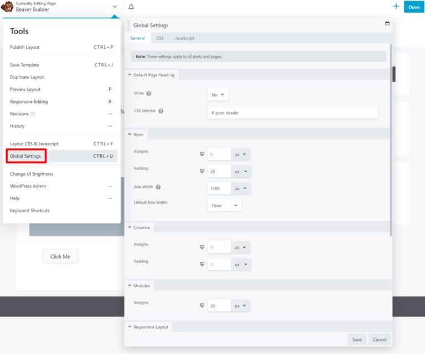Switch to the General tab
The width and height of the screenshot is (425, 354).
click(137, 38)
